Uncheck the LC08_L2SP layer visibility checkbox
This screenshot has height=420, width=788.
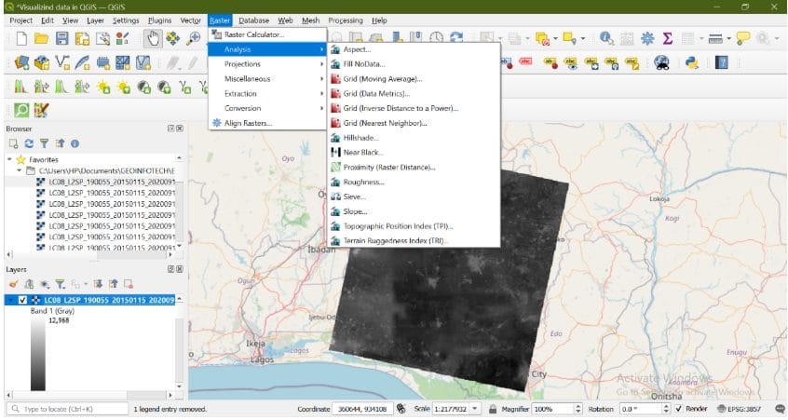(22, 300)
